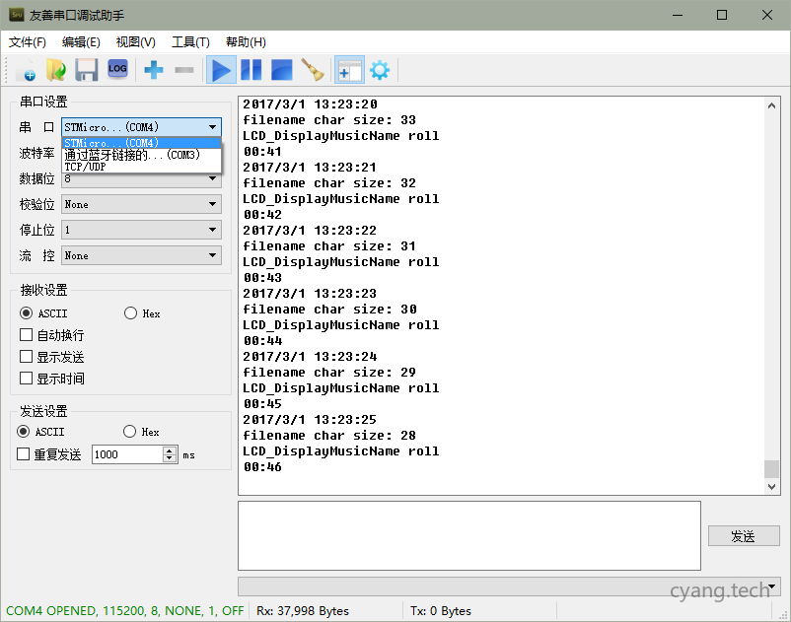Viewport: 791px width, 622px height.
Task: Click the open folder toolbar icon
Action: point(56,70)
